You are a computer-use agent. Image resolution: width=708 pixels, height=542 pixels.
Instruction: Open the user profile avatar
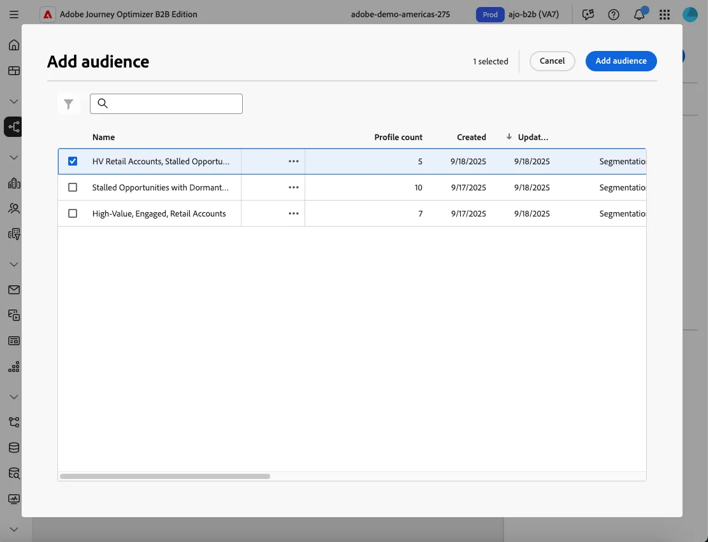(690, 15)
